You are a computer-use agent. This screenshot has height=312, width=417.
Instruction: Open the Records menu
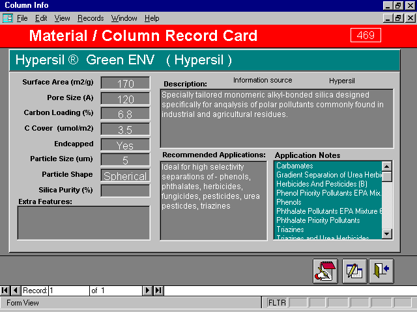click(x=91, y=18)
